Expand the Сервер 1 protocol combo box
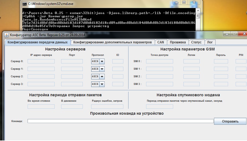 coord(102,69)
